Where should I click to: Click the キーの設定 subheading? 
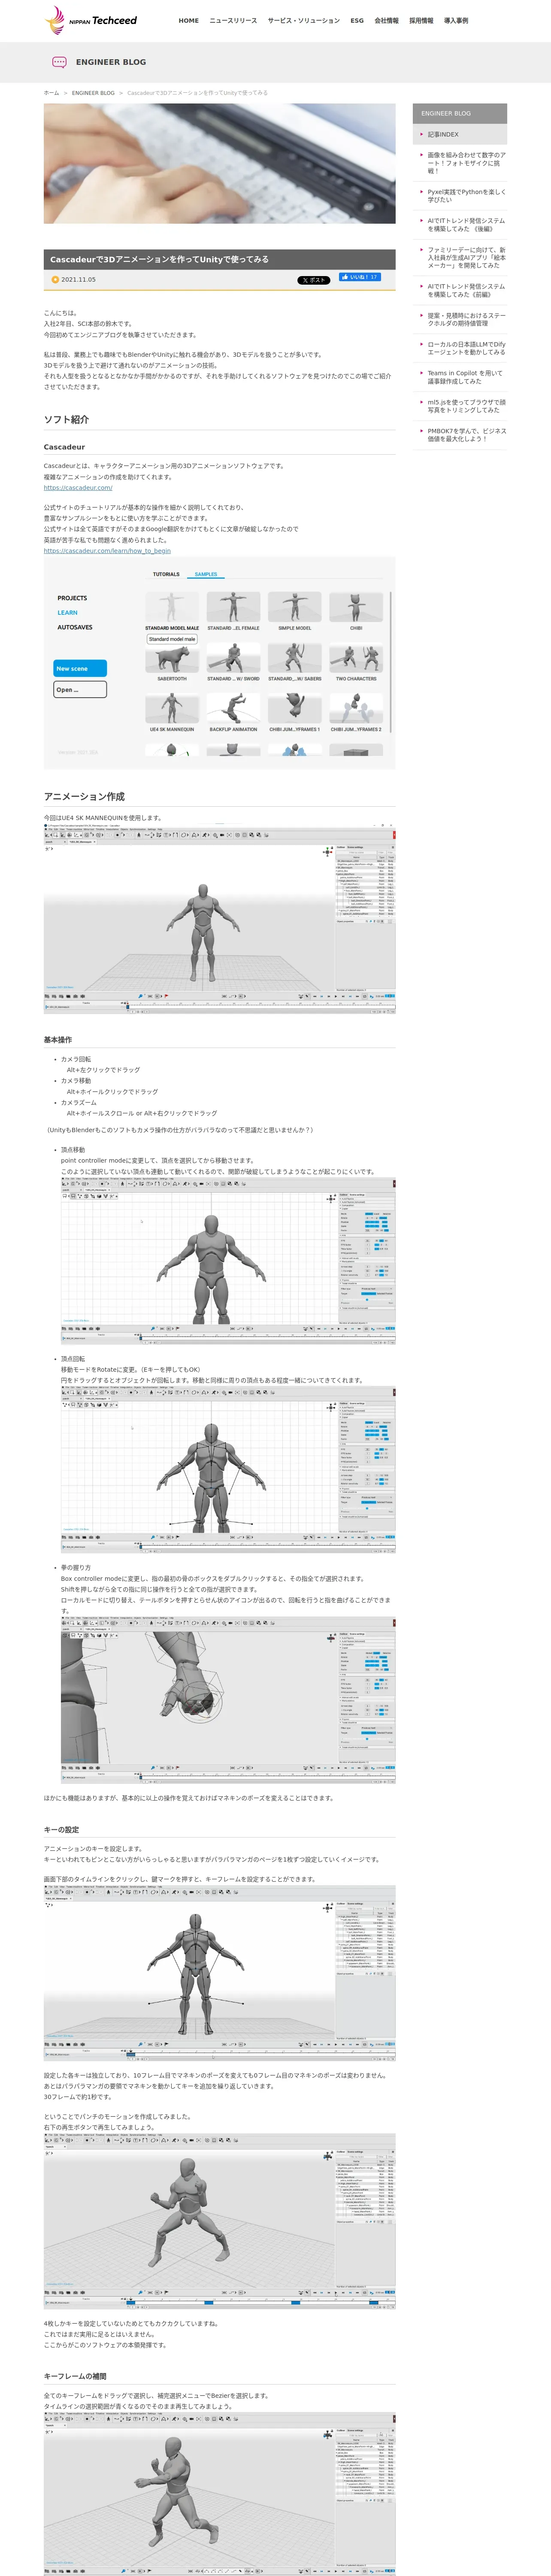(61, 1829)
